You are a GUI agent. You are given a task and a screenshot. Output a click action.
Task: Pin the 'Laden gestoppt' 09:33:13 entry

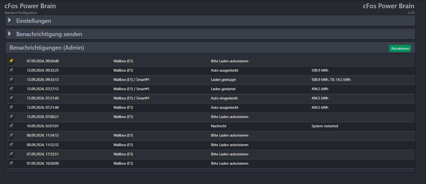[x=11, y=80]
